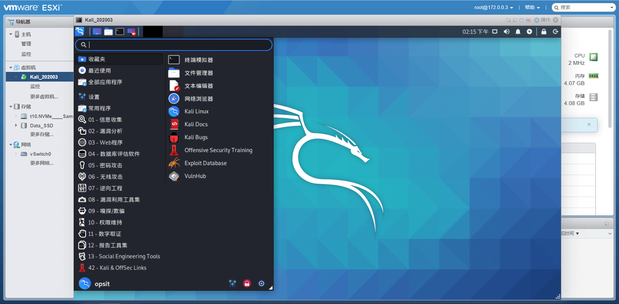Dismiss the notification with the x button
The image size is (619, 304).
589,124
